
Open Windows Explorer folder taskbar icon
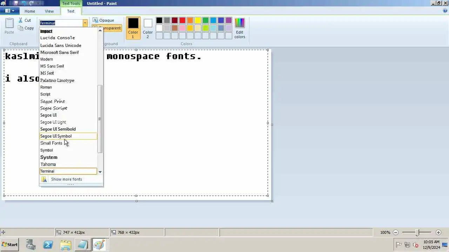click(66, 245)
